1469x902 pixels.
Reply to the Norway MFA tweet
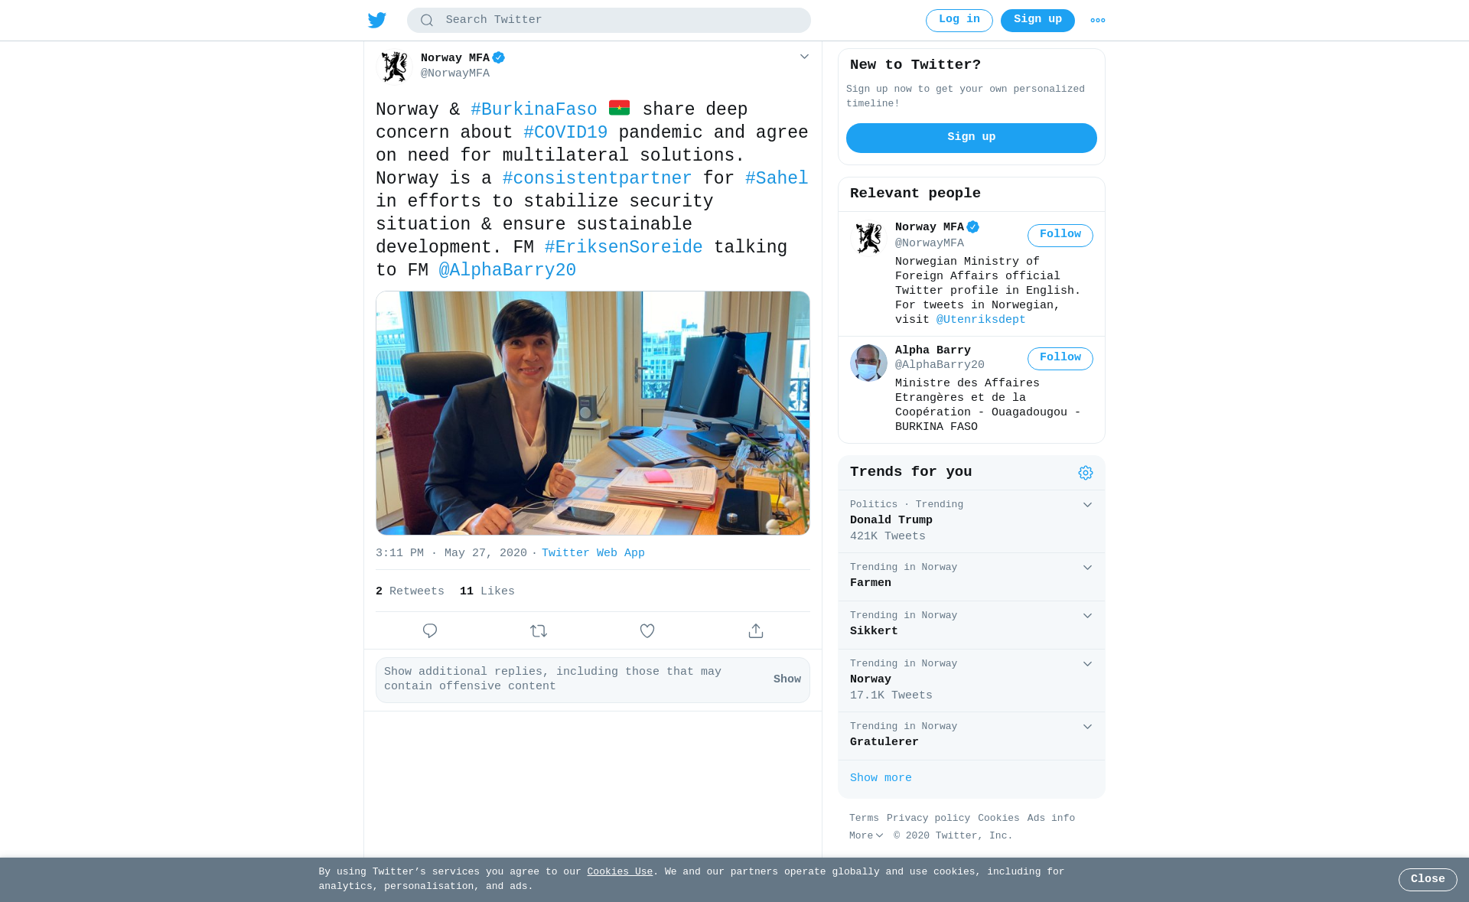[430, 630]
